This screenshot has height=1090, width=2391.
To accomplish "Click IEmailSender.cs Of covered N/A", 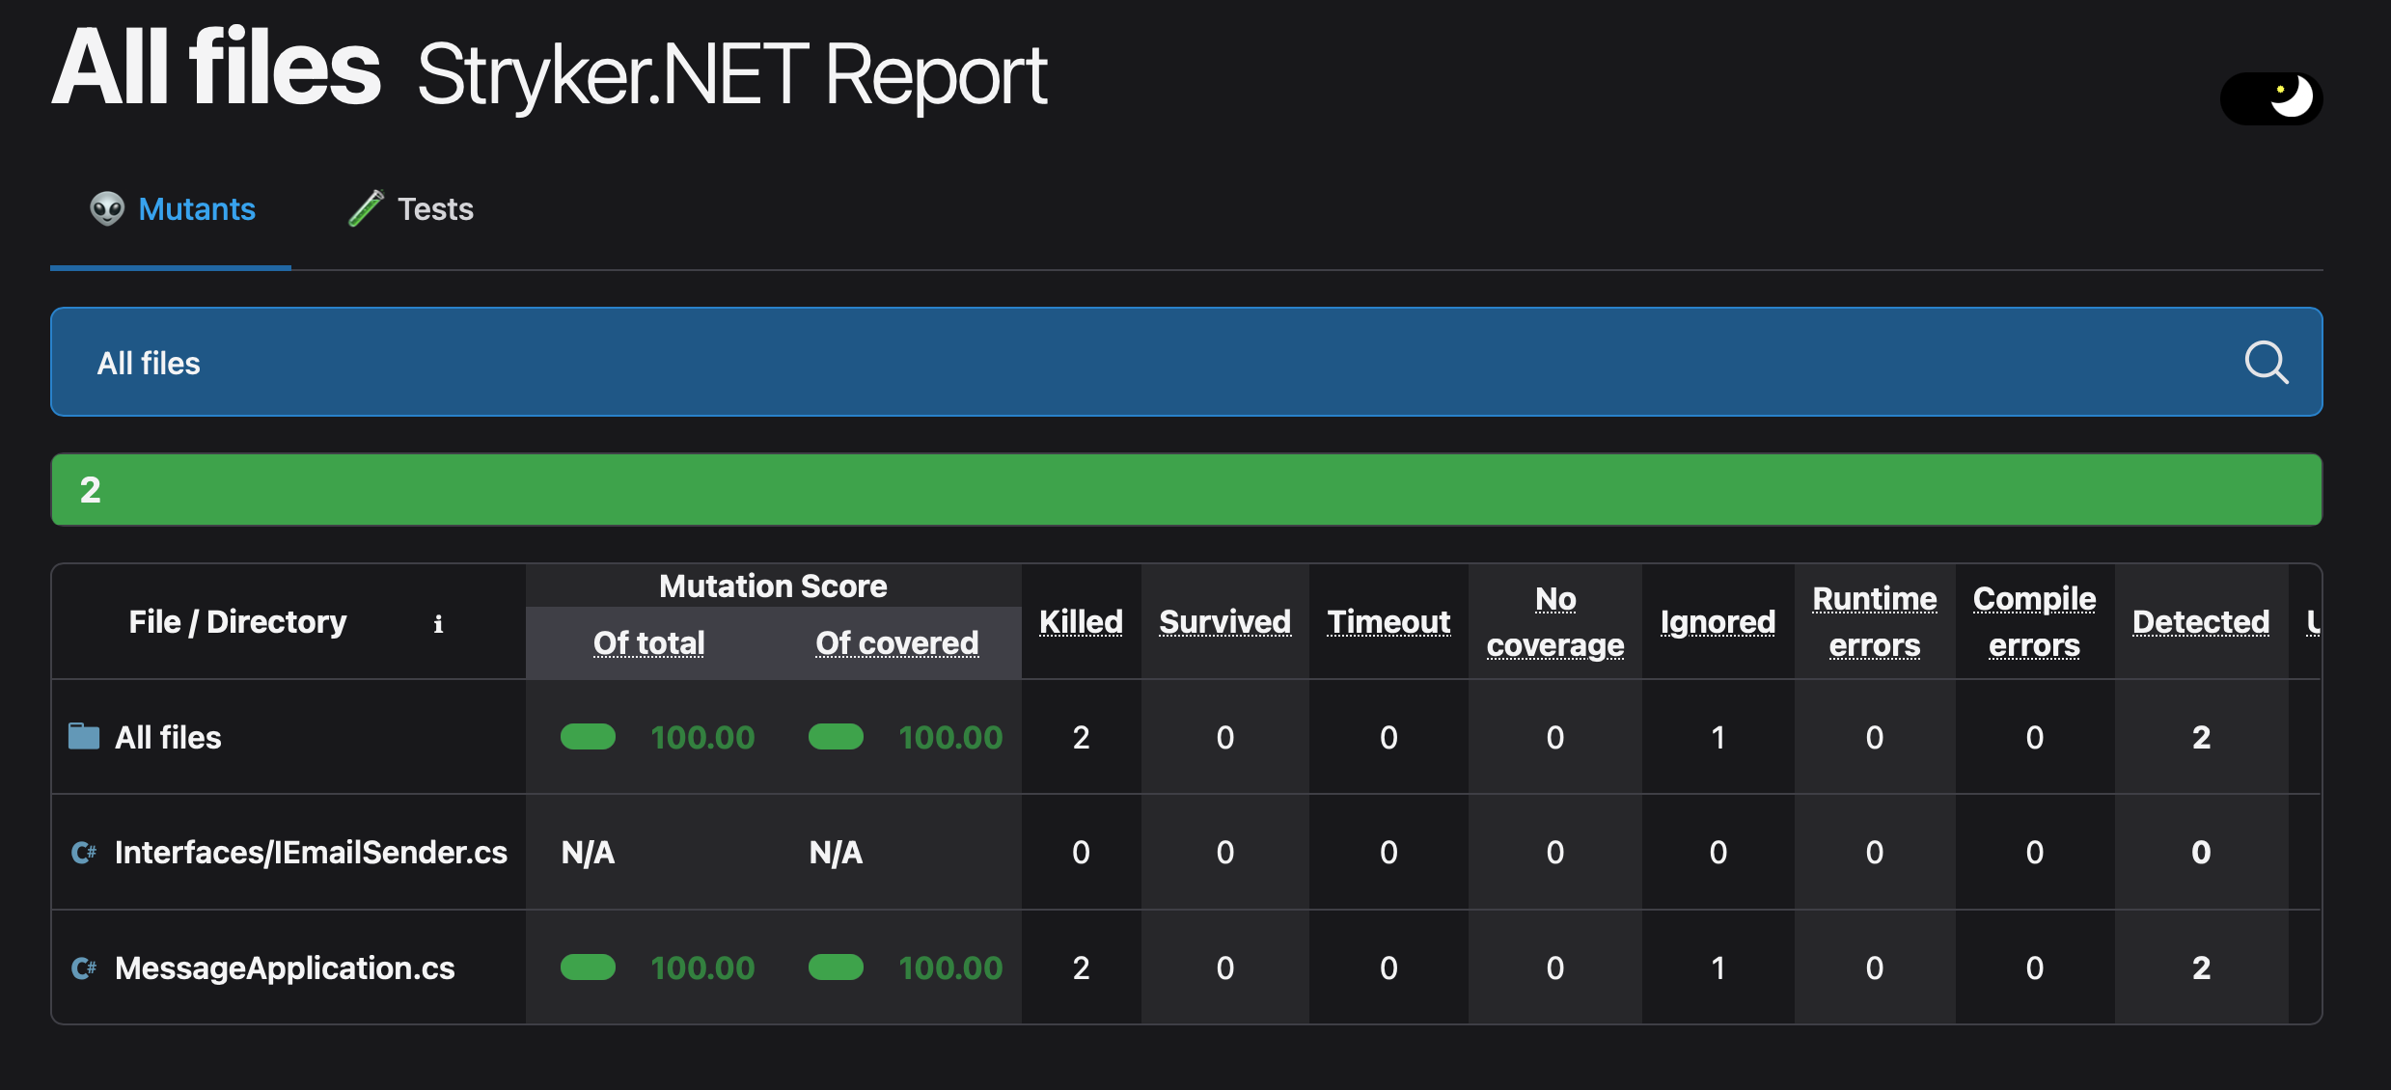I will click(x=836, y=853).
